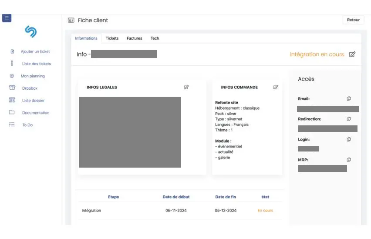Click the Date de fin column header
Image resolution: width=371 pixels, height=239 pixels.
click(x=226, y=197)
